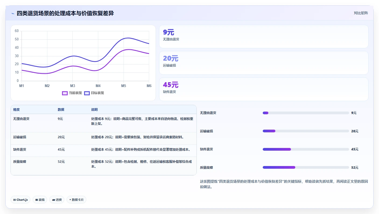The height and width of the screenshot is (214, 379).
Task: Select the 表格 tag chip
Action: (x=40, y=200)
